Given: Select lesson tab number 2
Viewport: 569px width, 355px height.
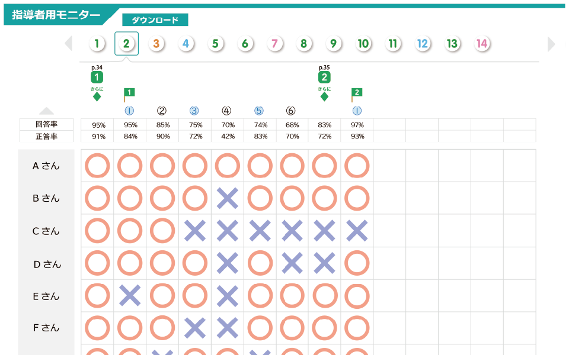Looking at the screenshot, I should 126,43.
